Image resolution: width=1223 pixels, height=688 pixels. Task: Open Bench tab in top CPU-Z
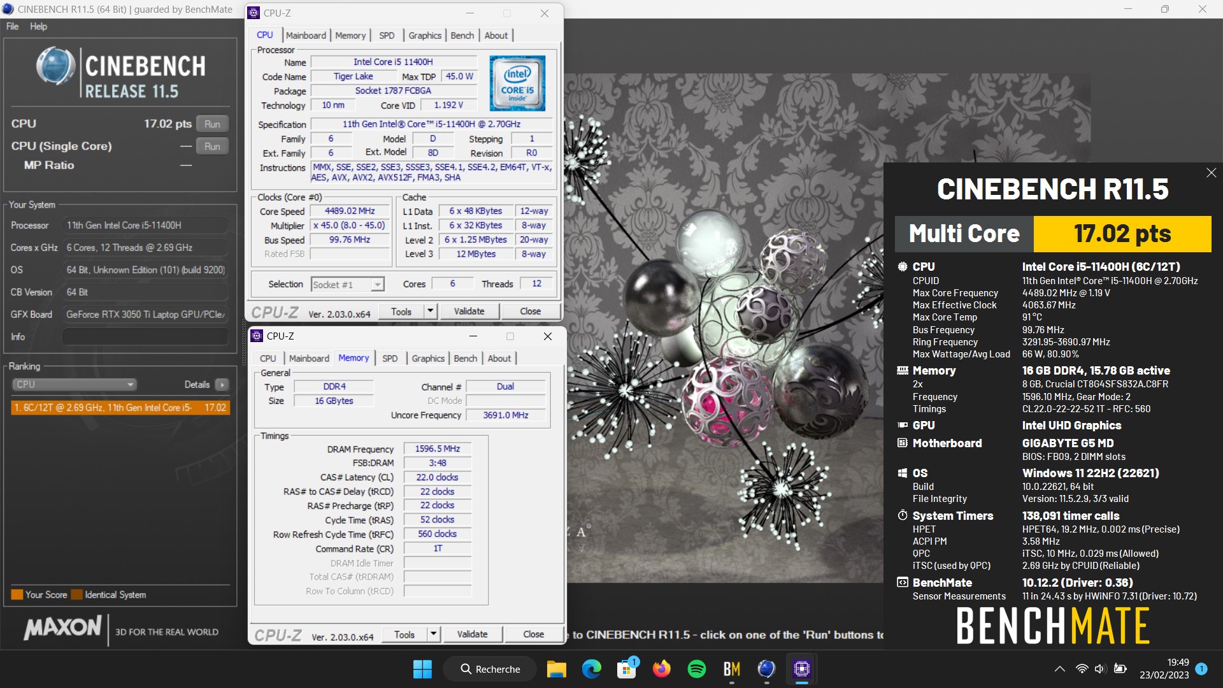[x=462, y=36]
